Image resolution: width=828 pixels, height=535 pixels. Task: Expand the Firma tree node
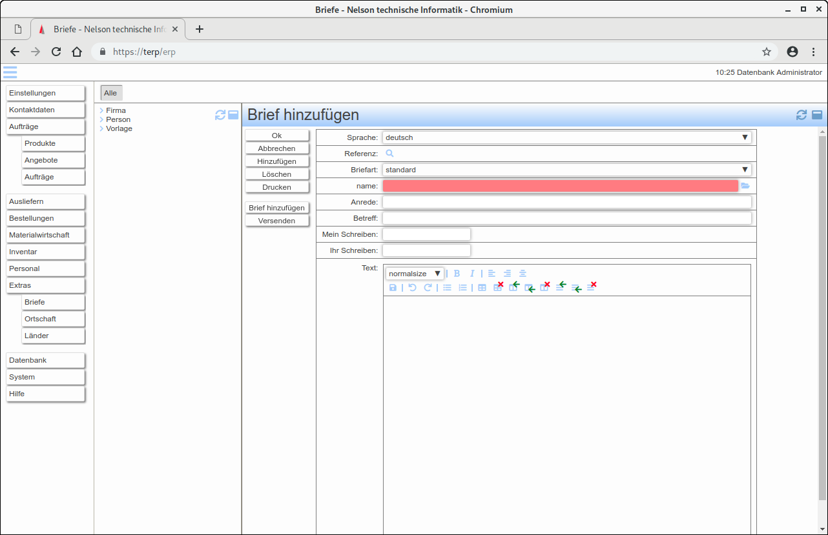coord(102,110)
